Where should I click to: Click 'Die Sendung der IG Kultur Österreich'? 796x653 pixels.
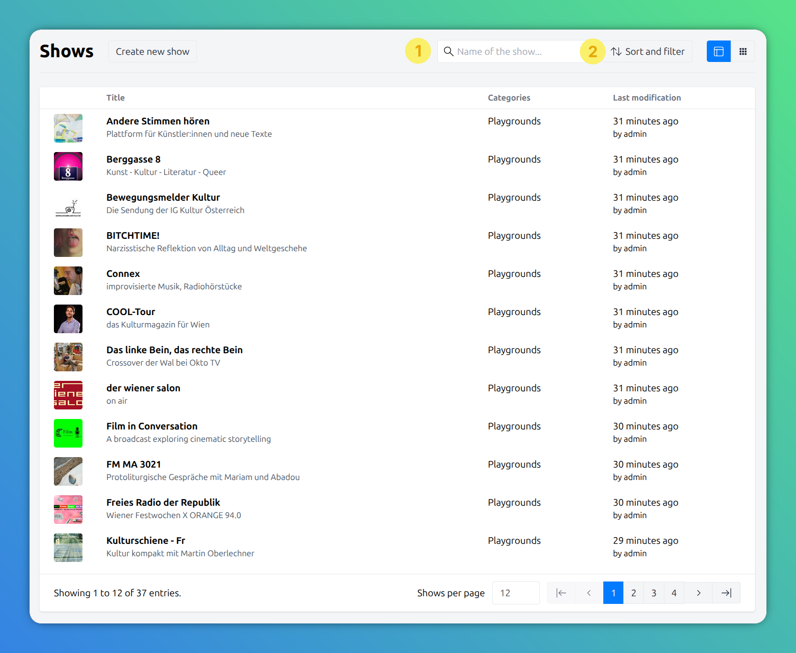point(175,210)
